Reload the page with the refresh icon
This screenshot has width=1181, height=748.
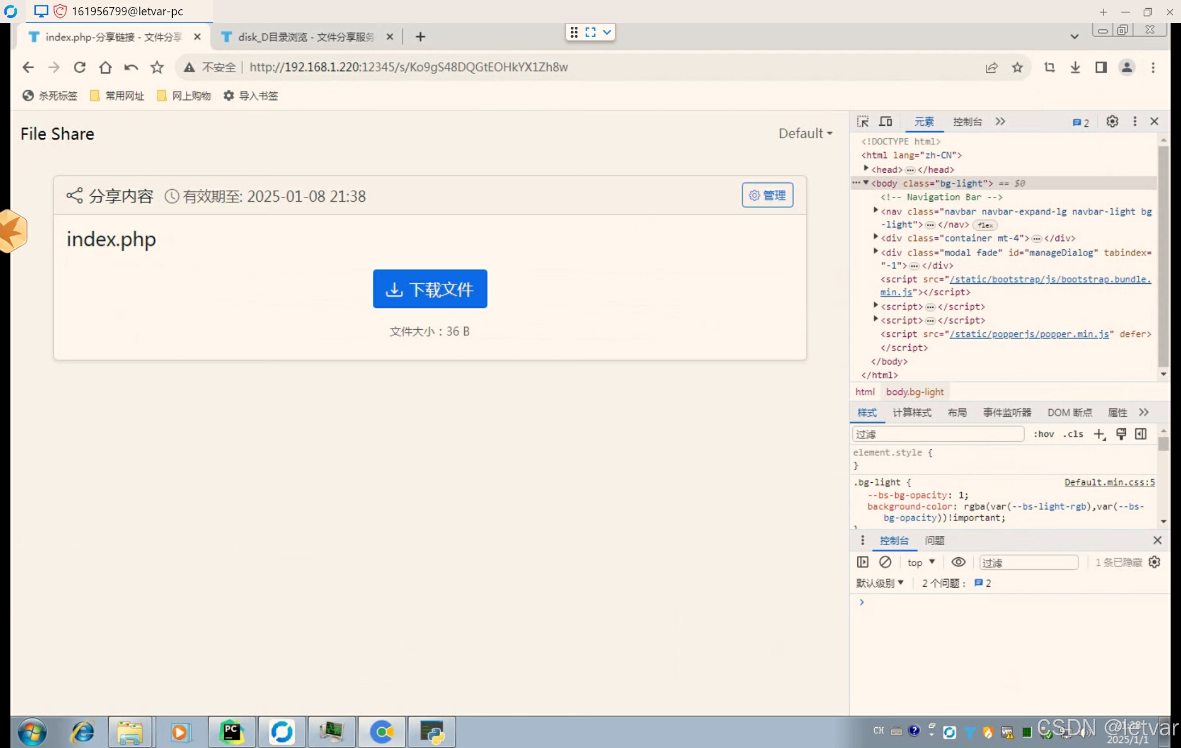point(80,67)
